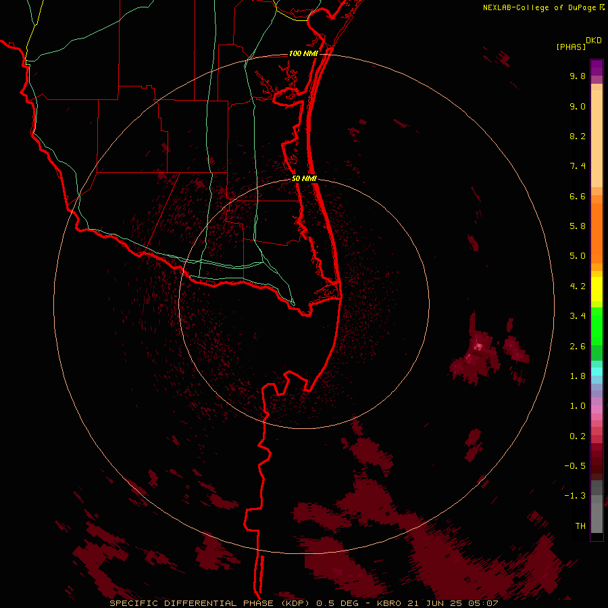
Task: Click the bright pink KDP core in the eastern cell
Action: coord(478,347)
